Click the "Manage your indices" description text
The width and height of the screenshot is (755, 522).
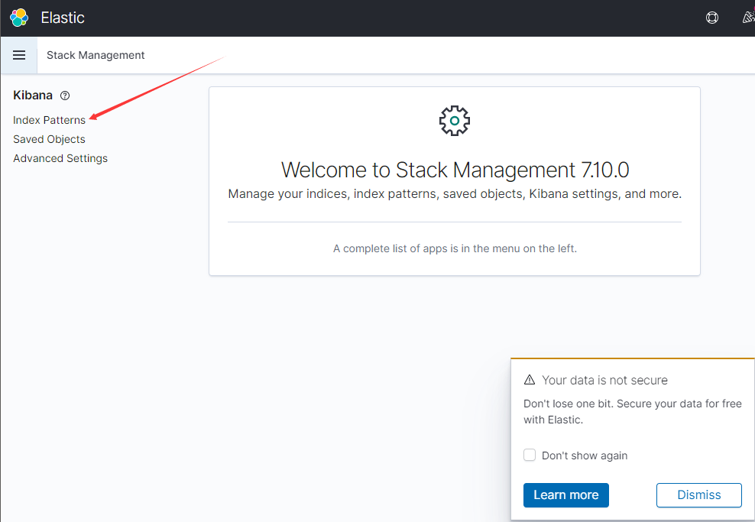click(455, 194)
